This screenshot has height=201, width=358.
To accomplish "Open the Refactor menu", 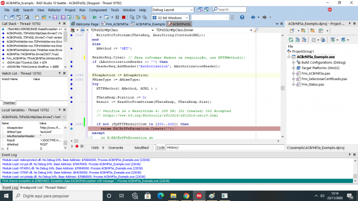I will (54, 10).
